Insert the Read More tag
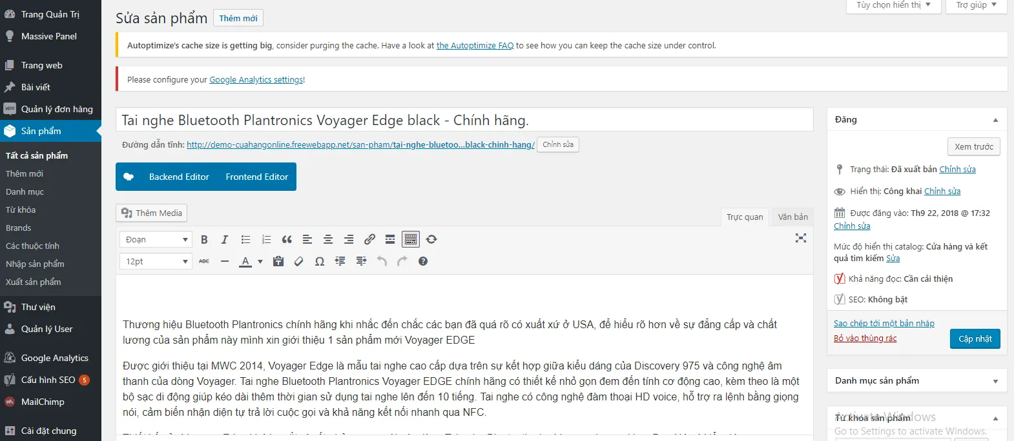1014x441 pixels. point(390,239)
